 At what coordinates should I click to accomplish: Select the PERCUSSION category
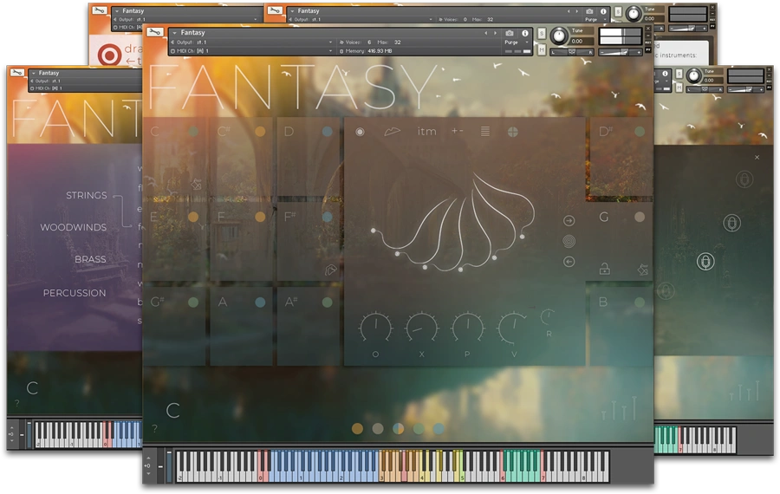(75, 293)
